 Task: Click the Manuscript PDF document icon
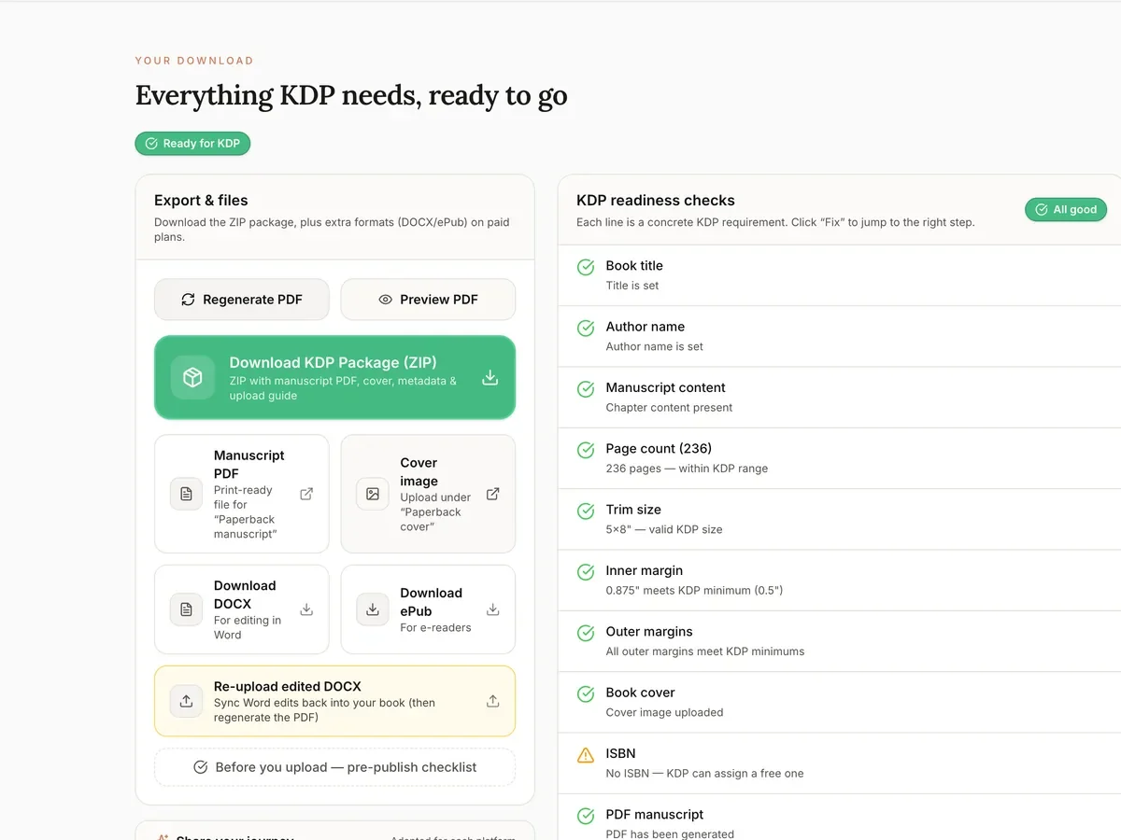186,494
